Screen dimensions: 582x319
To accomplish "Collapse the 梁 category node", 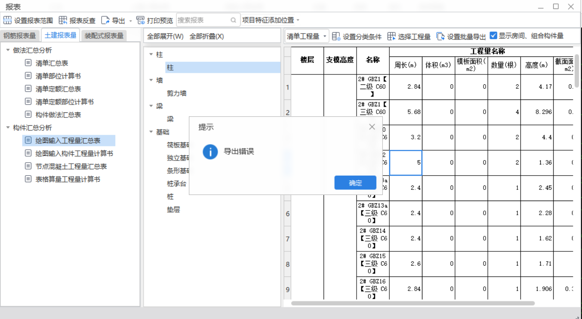I will pyautogui.click(x=151, y=106).
